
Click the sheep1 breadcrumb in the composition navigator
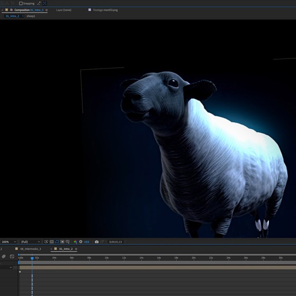click(x=31, y=16)
